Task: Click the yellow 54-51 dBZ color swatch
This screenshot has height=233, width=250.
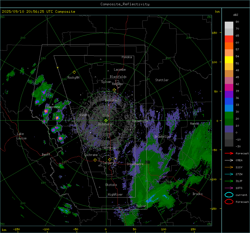Action: point(229,60)
